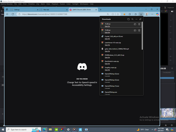
Task: Search downloads with the magnifier icon
Action: pos(132,19)
